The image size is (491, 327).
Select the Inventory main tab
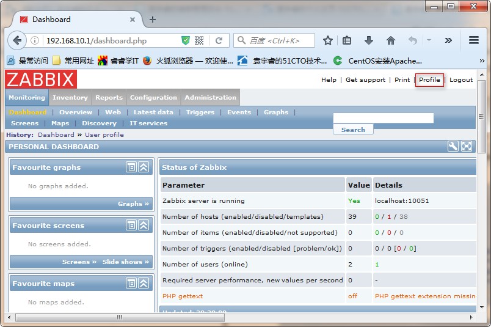[70, 98]
